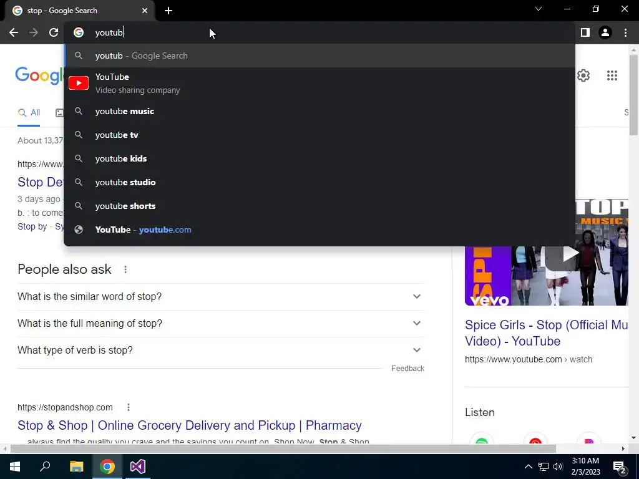
Task: Expand 'What is the similar word of stop?'
Action: [221, 296]
